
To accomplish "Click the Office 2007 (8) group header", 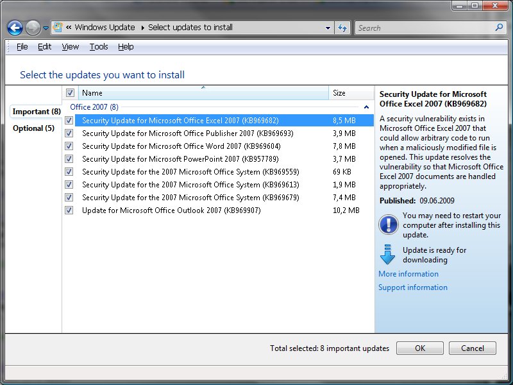I will [94, 107].
